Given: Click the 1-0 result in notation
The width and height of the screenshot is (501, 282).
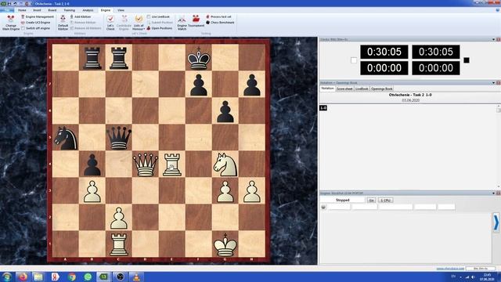Looking at the screenshot, I should 323,108.
